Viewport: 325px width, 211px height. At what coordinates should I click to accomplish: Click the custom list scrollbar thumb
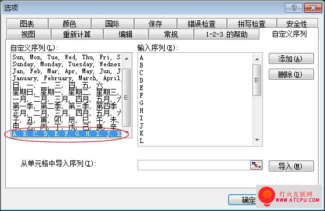click(127, 98)
